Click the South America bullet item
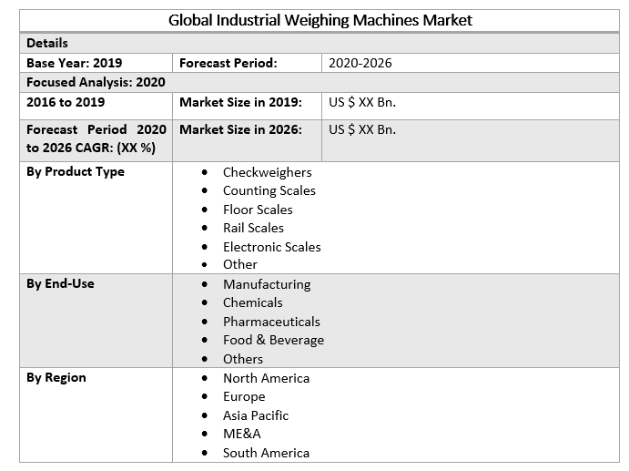 click(x=266, y=453)
